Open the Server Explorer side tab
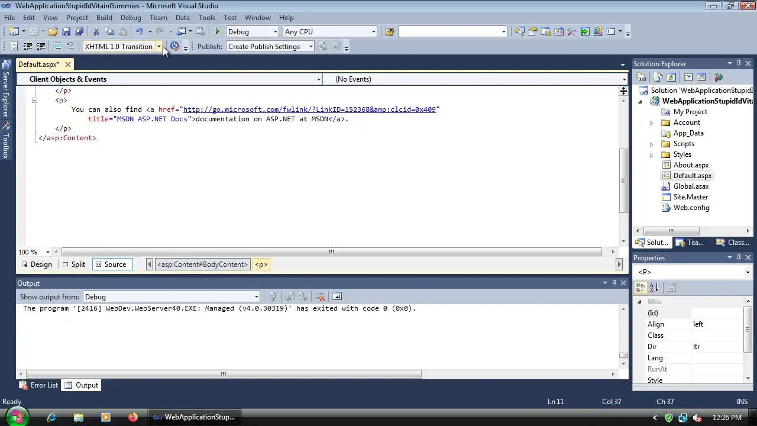 tap(5, 87)
